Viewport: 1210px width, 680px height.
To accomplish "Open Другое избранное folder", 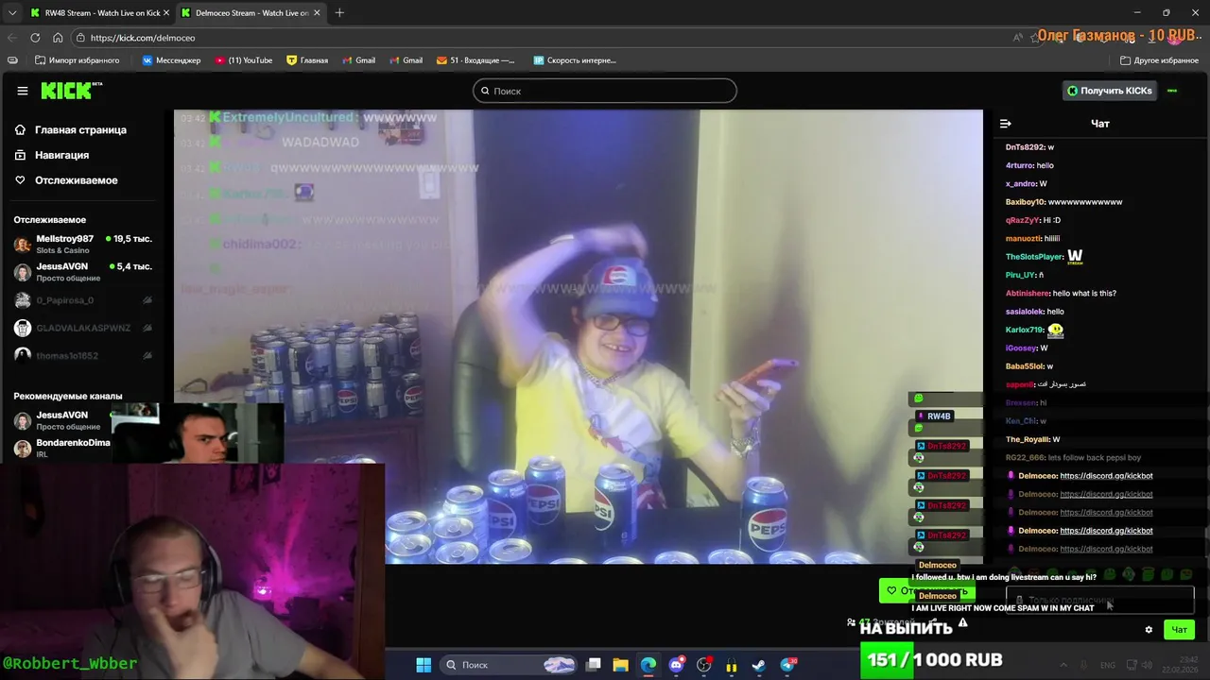I will (x=1159, y=60).
